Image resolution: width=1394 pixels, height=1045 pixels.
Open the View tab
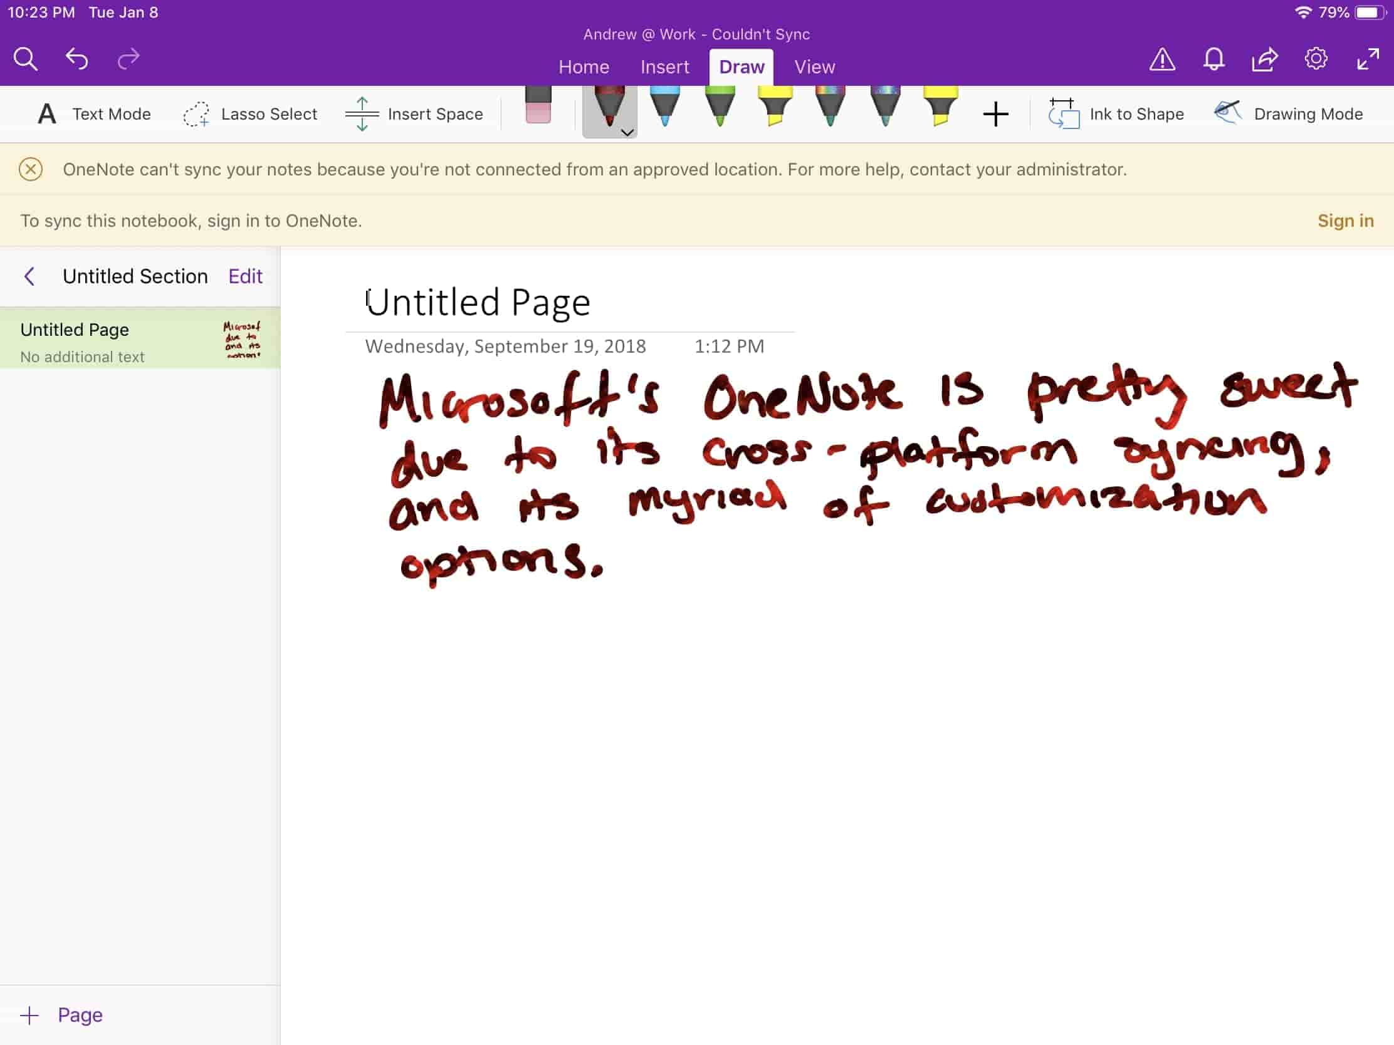[x=814, y=67]
